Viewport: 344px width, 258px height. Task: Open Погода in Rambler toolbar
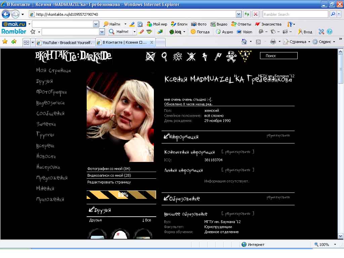(200, 32)
